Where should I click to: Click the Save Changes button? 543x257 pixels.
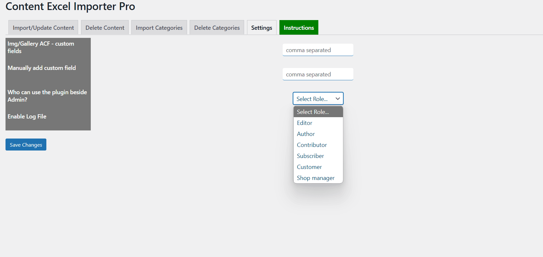26,145
